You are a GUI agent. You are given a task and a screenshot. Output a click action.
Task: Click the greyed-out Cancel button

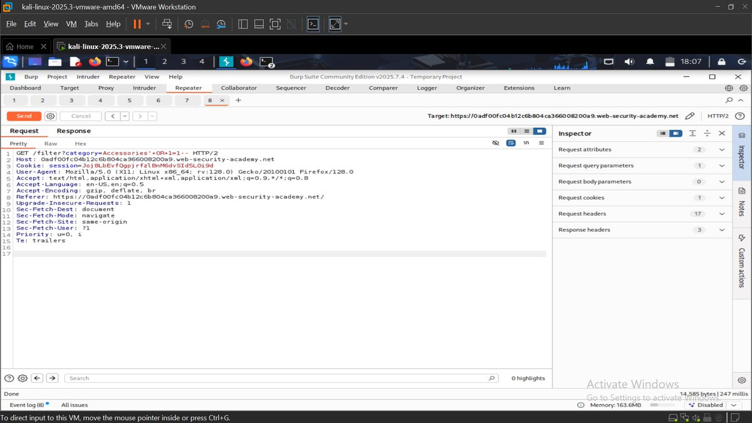[81, 116]
